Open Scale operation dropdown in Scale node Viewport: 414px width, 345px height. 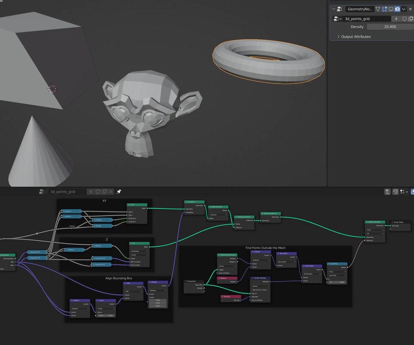[x=106, y=308]
